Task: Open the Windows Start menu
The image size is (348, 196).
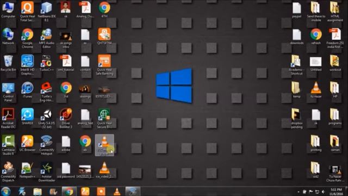Action: (x=5, y=191)
